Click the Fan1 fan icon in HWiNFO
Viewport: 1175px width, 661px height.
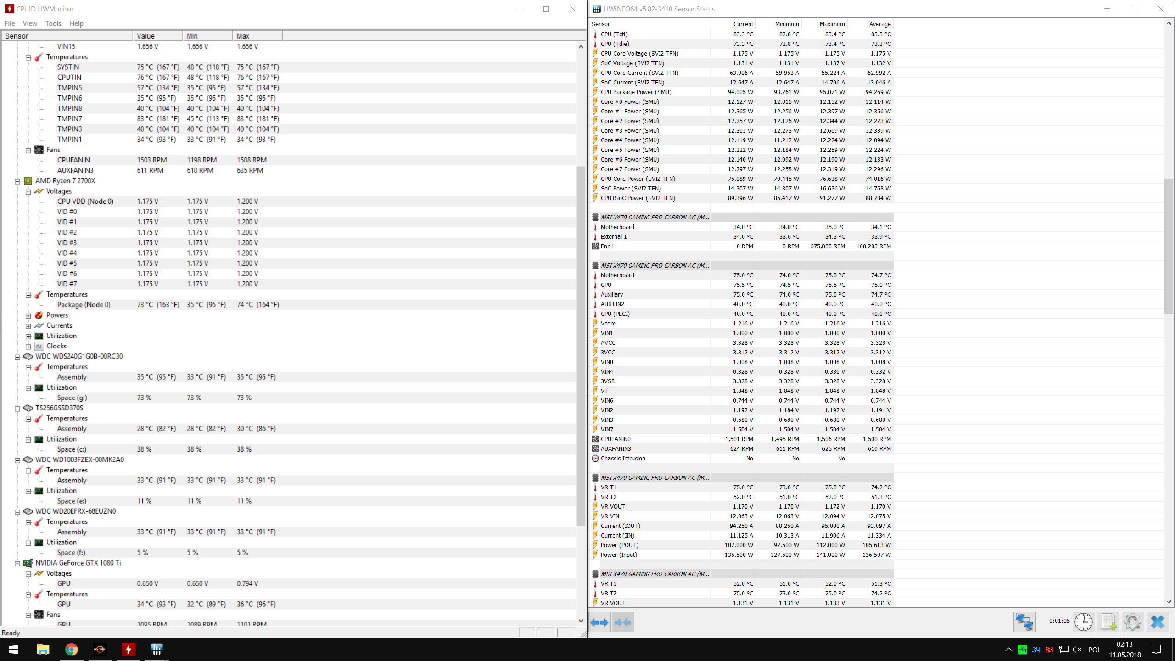point(595,246)
